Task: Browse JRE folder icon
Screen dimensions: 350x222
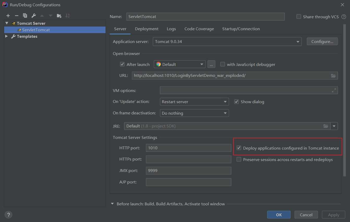Action: tap(326, 126)
